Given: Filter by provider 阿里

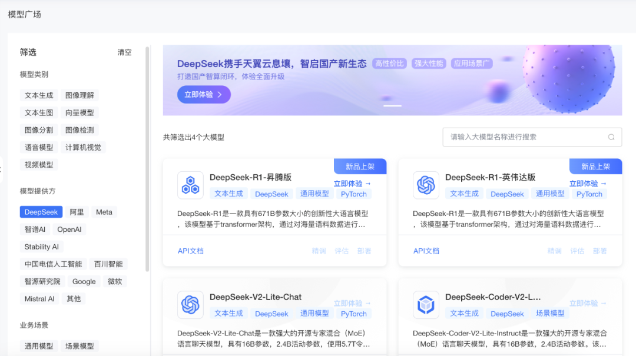Looking at the screenshot, I should pos(77,212).
